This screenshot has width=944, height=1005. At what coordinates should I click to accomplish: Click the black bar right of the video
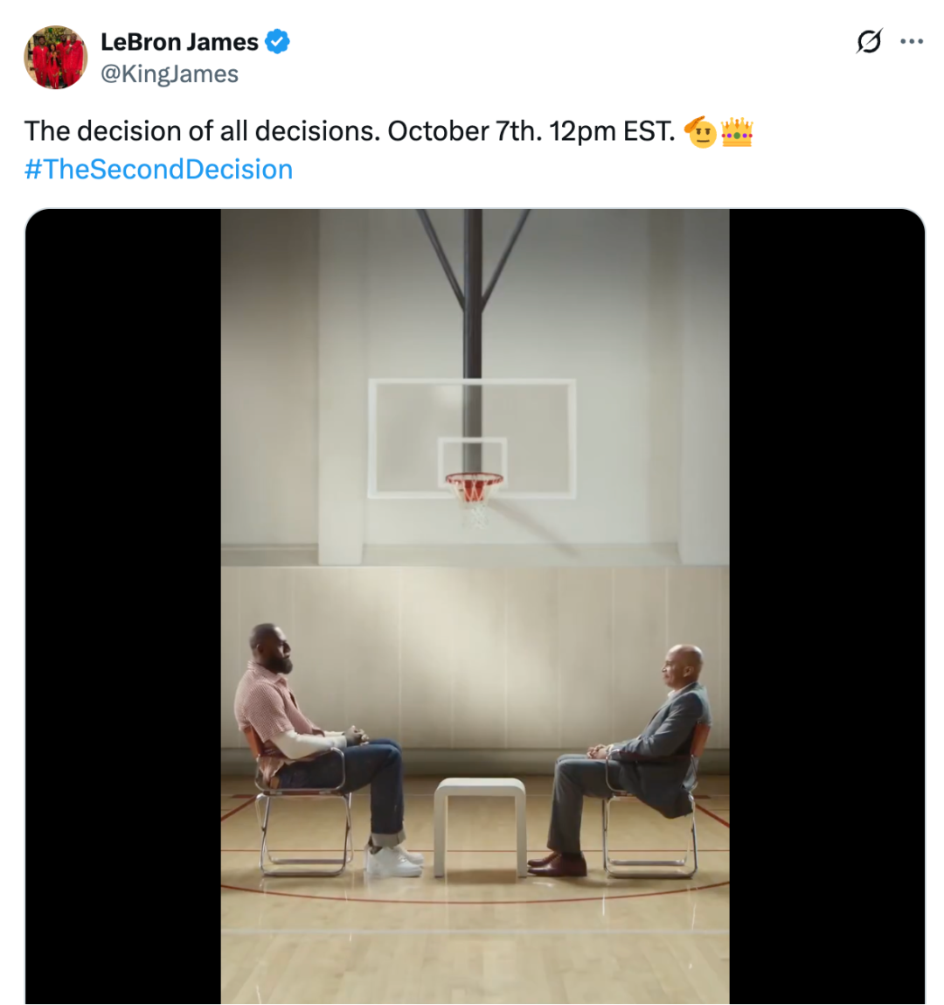point(826,604)
